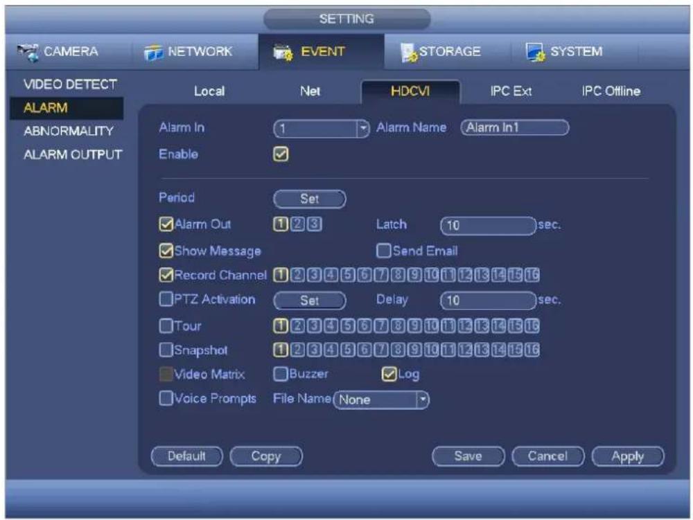
Task: Select Alarm Out port 2
Action: pos(297,224)
